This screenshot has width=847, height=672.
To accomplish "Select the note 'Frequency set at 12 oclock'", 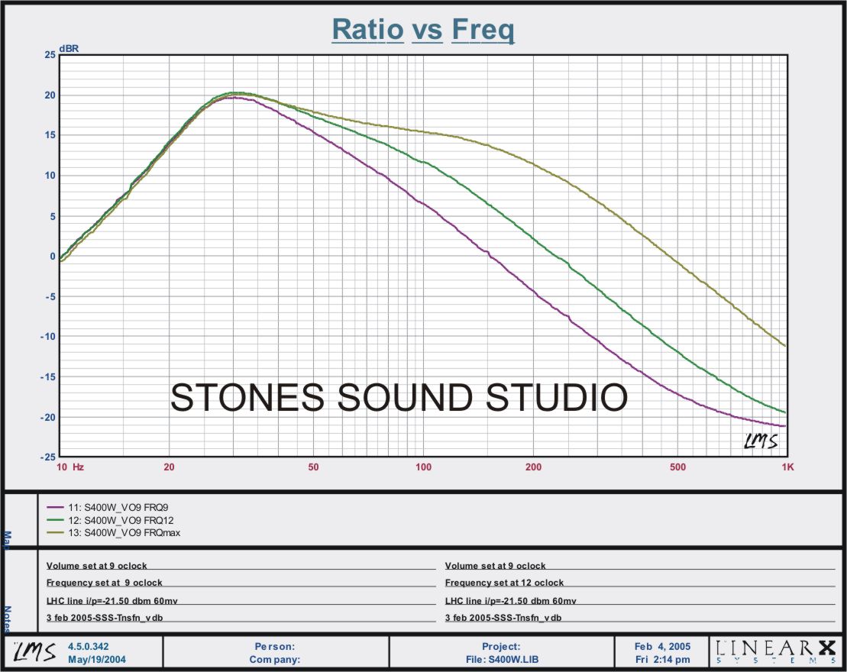I will click(x=504, y=583).
